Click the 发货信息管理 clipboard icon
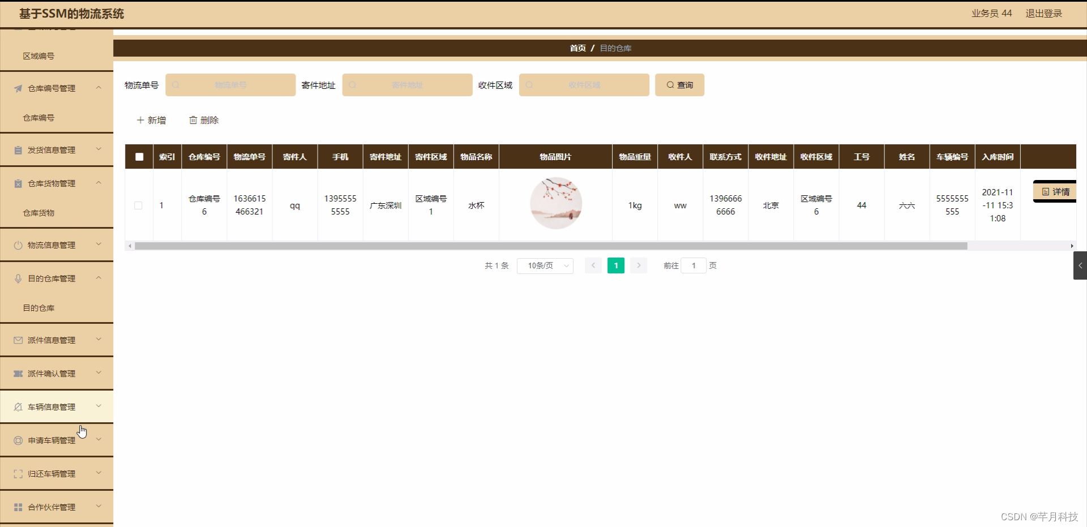The image size is (1087, 527). tap(17, 149)
